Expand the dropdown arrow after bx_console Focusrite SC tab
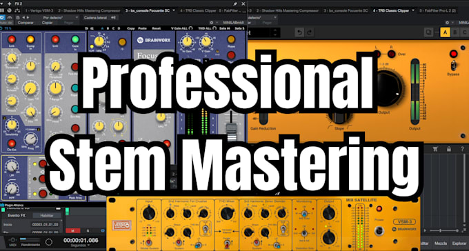Image resolution: width=469 pixels, height=251 pixels. point(174,10)
